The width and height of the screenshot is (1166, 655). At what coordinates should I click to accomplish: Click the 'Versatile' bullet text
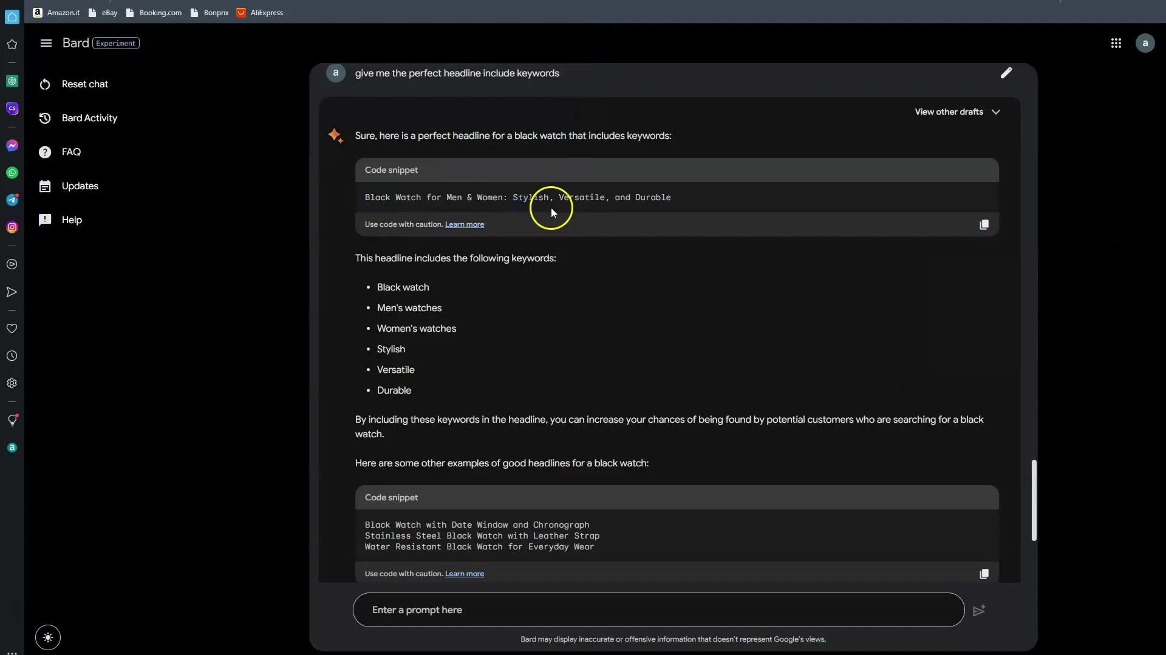pyautogui.click(x=396, y=370)
